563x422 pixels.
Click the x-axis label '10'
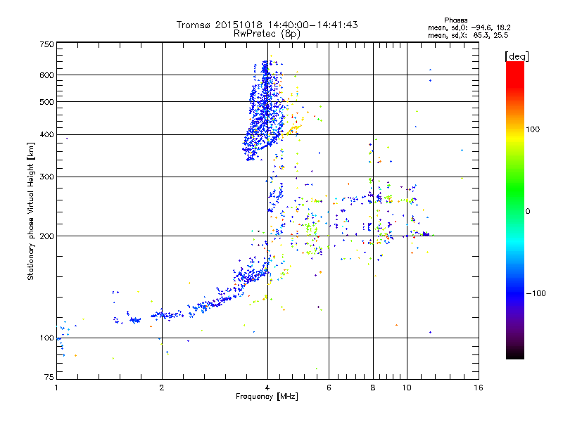coord(407,388)
